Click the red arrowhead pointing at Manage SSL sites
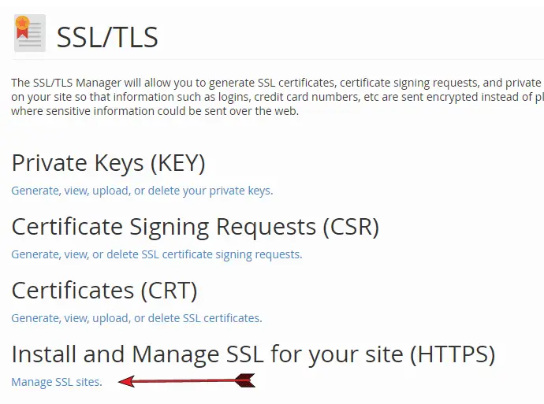 tap(126, 382)
